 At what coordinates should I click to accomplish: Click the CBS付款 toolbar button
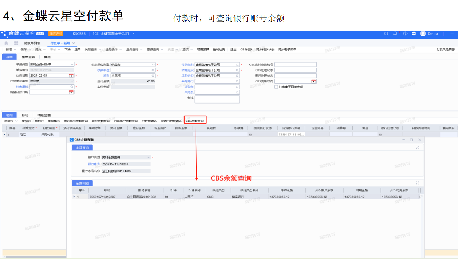[x=246, y=50]
